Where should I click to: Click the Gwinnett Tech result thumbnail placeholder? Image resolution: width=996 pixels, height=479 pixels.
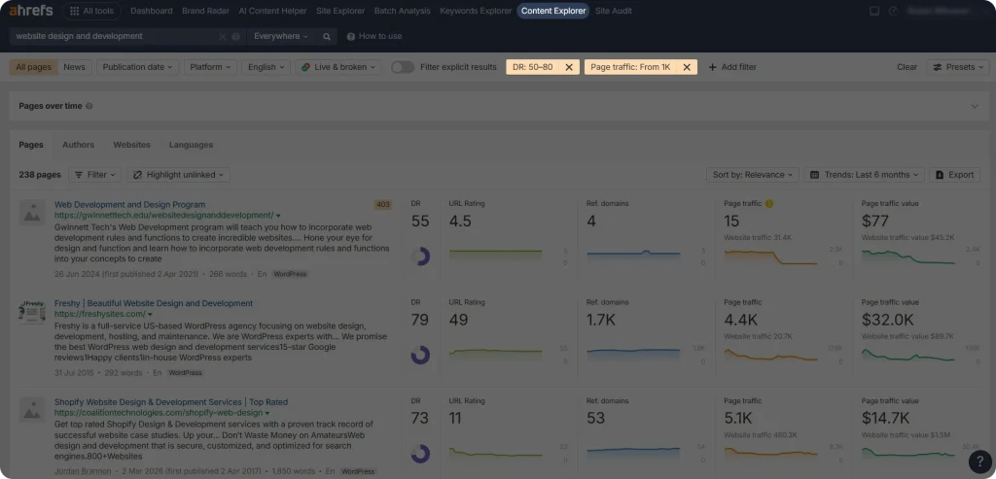[x=32, y=213]
